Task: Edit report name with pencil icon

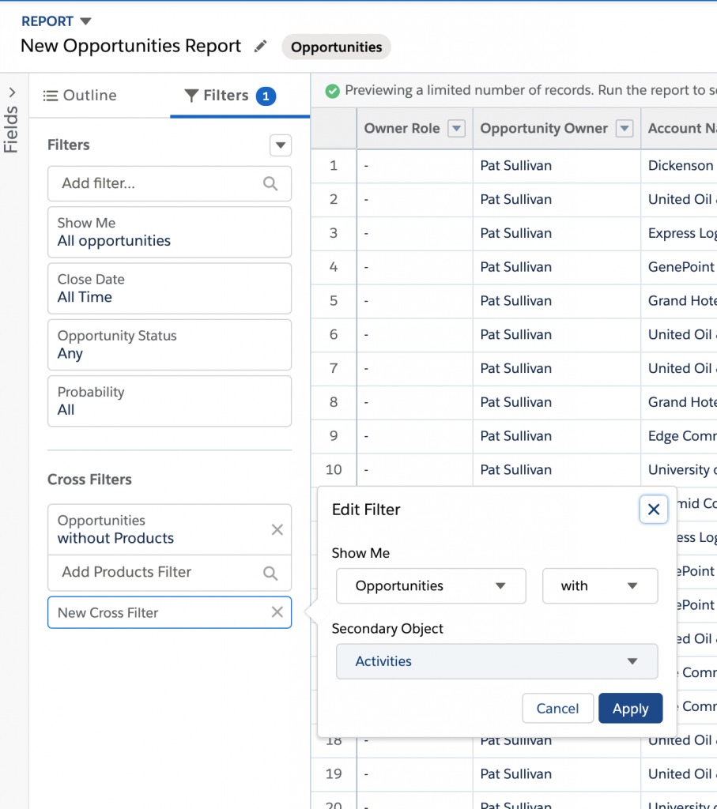Action: 261,47
